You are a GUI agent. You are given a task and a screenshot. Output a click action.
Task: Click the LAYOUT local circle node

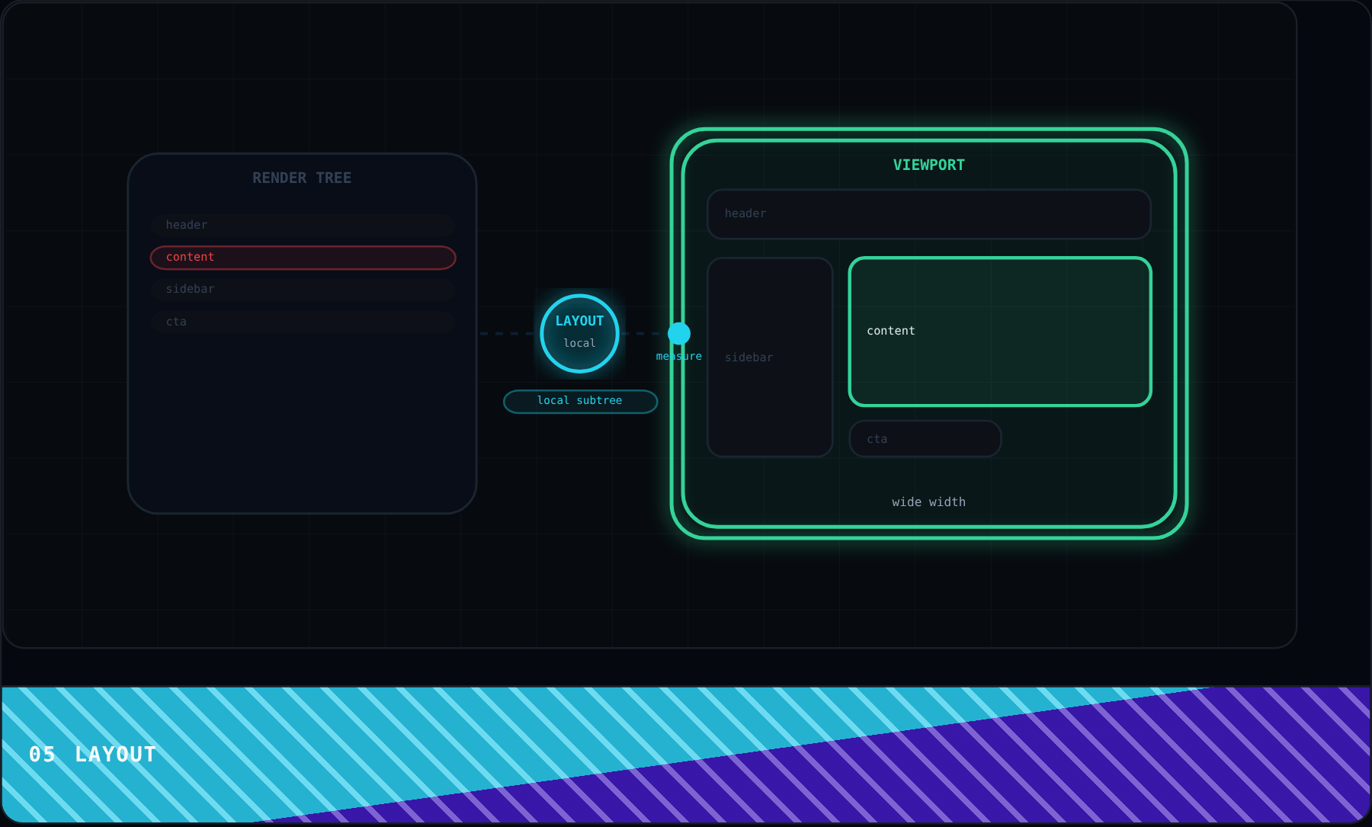pyautogui.click(x=579, y=333)
